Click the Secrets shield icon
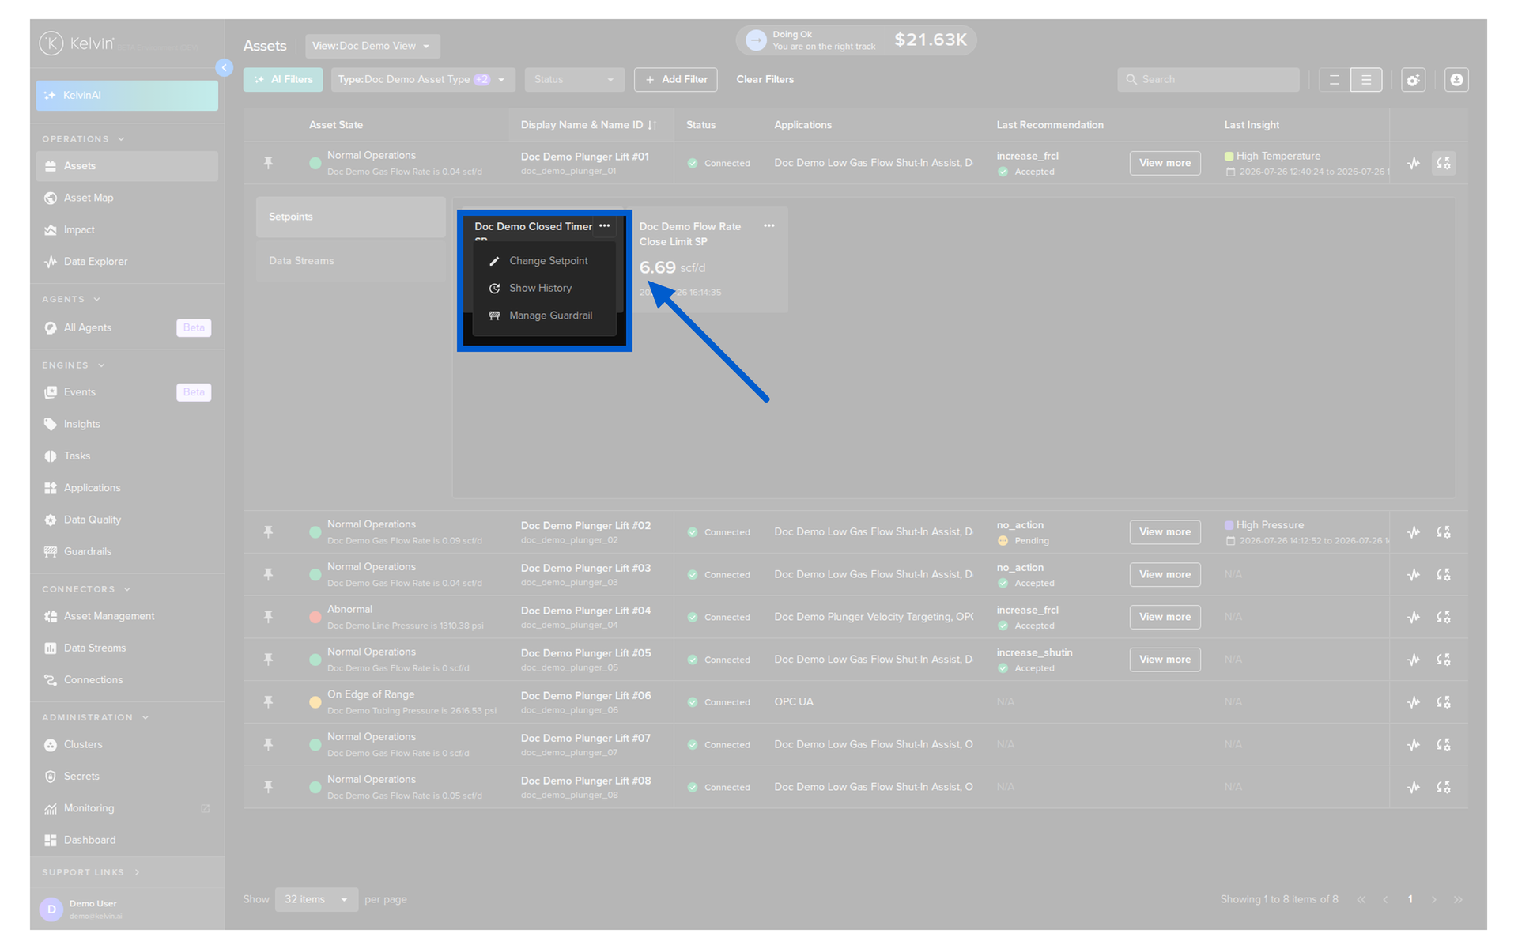1518x949 pixels. point(51,777)
